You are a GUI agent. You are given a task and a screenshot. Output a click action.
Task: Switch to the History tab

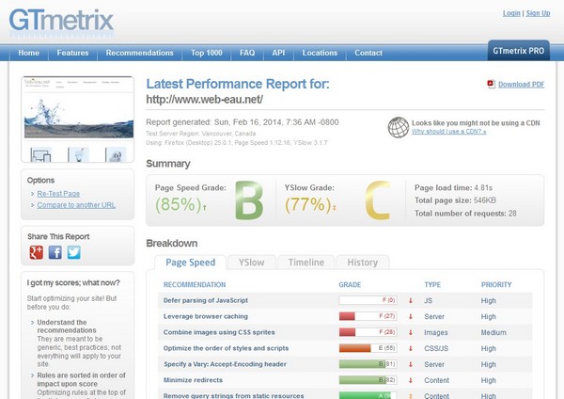coord(363,263)
